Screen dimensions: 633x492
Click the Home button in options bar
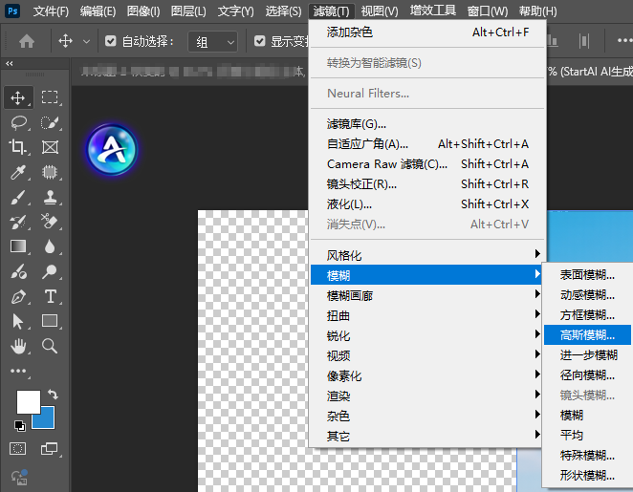(27, 42)
